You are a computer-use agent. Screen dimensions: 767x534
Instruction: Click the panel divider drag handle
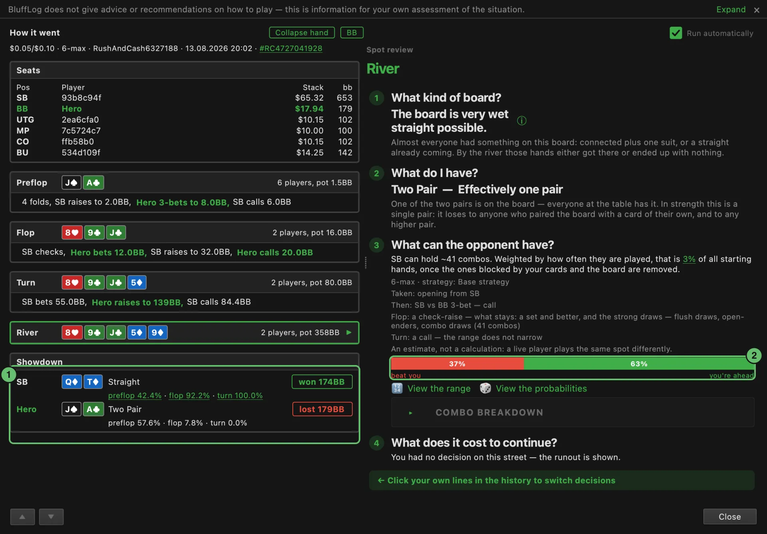[x=366, y=262]
